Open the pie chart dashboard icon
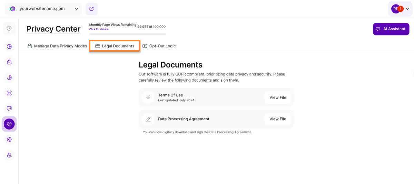The width and height of the screenshot is (414, 184). pos(9,47)
